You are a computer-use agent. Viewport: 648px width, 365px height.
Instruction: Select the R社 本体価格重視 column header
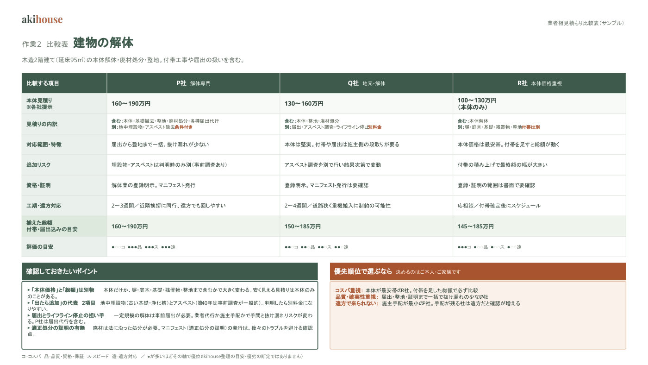point(539,83)
